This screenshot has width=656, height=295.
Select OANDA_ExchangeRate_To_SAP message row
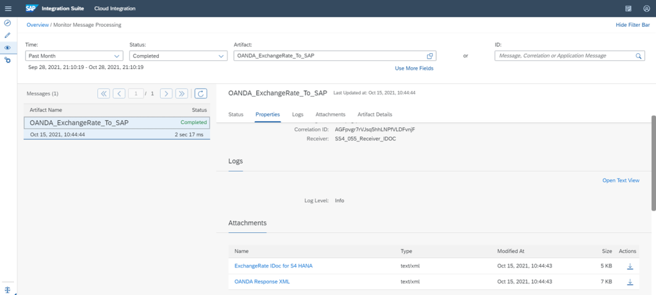[117, 128]
